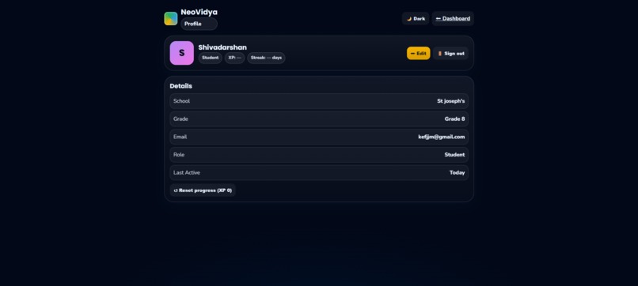638x286 pixels.
Task: Click the Email row label
Action: (180, 137)
